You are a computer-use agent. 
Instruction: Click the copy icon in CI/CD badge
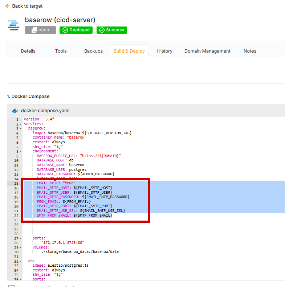pos(34,30)
